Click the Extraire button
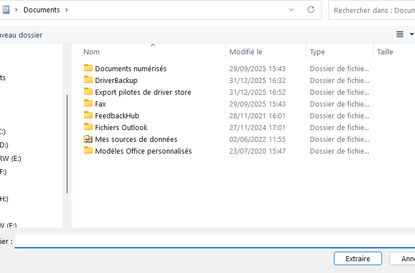The width and height of the screenshot is (415, 273). tap(358, 258)
